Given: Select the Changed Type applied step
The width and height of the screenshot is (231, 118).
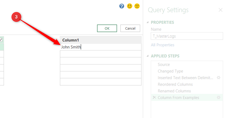Looking at the screenshot, I should [187, 71].
